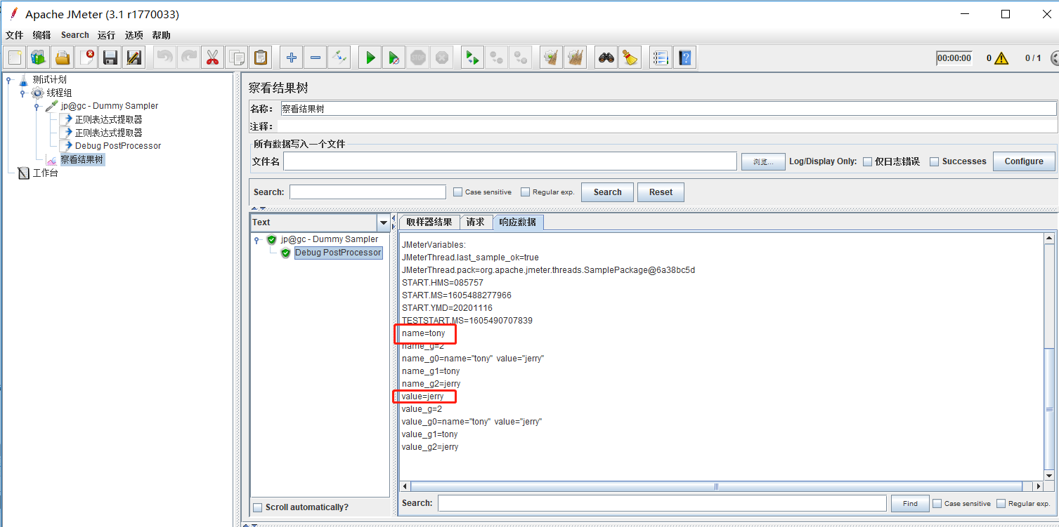The height and width of the screenshot is (527, 1059).
Task: Open the 帮助 menu
Action: click(161, 35)
